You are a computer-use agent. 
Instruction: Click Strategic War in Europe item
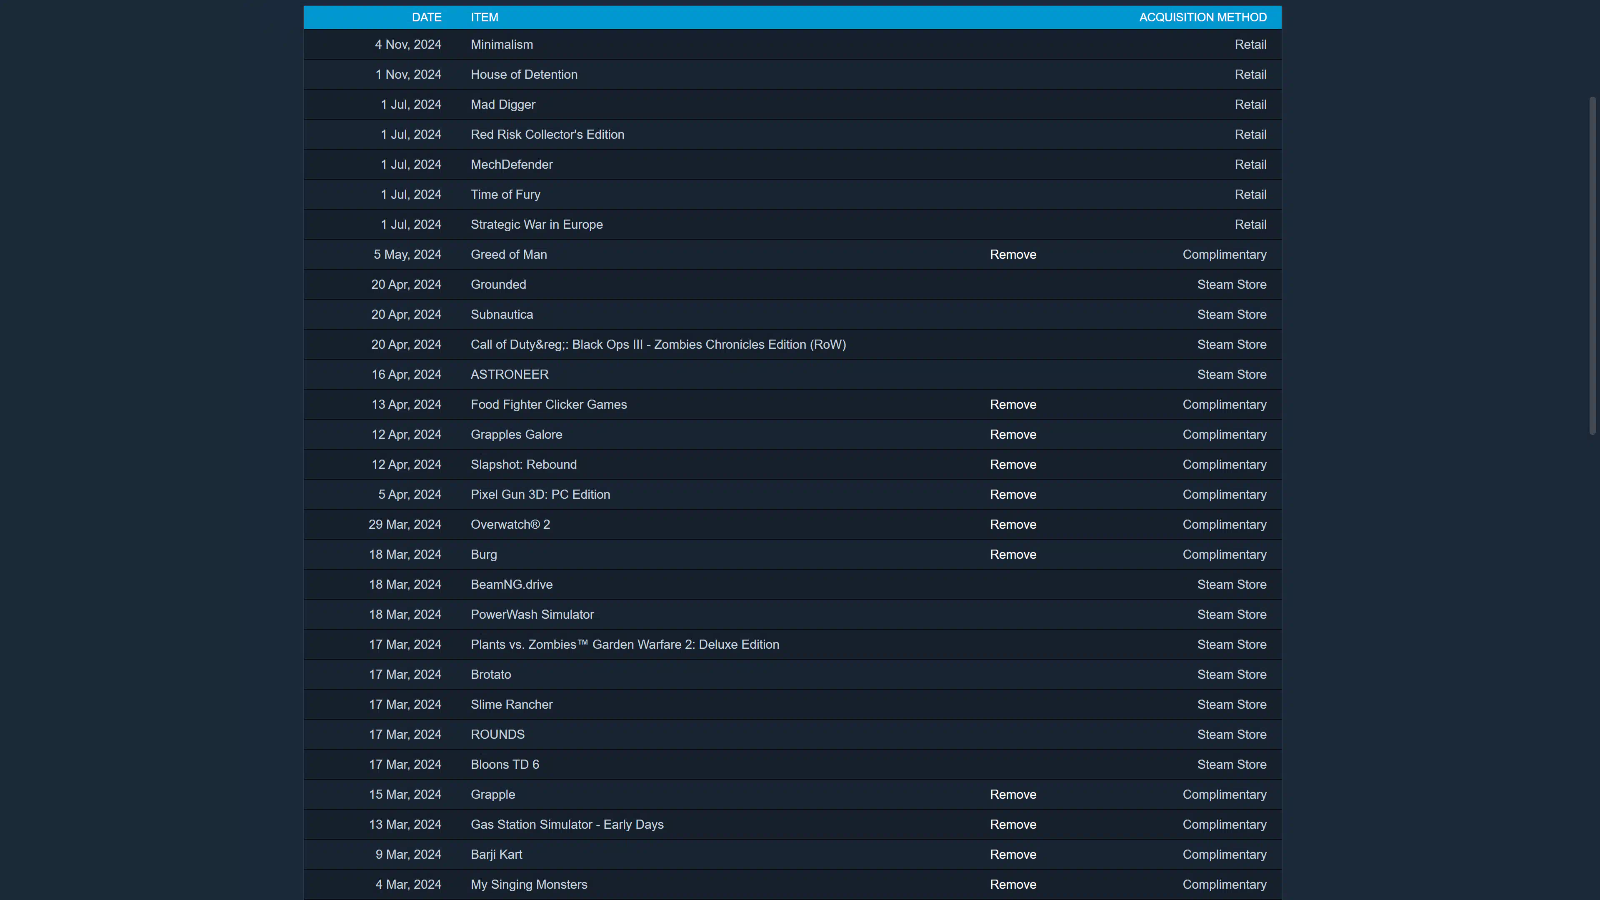(x=537, y=225)
